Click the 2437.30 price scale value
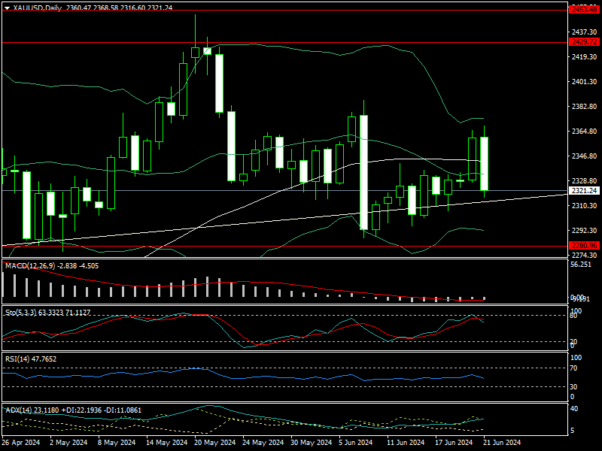Viewport: 602px width, 451px height. 584,32
